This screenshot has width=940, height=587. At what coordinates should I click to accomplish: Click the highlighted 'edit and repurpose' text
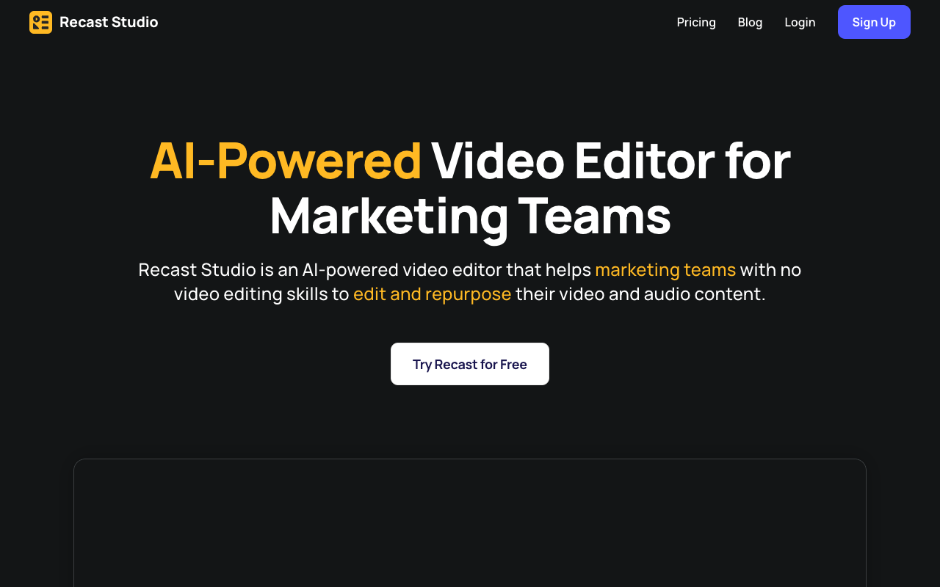(432, 294)
